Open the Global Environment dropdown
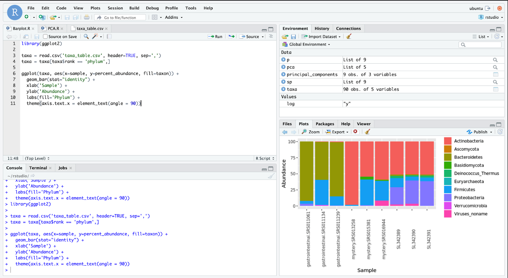The width and height of the screenshot is (508, 278). (306, 44)
